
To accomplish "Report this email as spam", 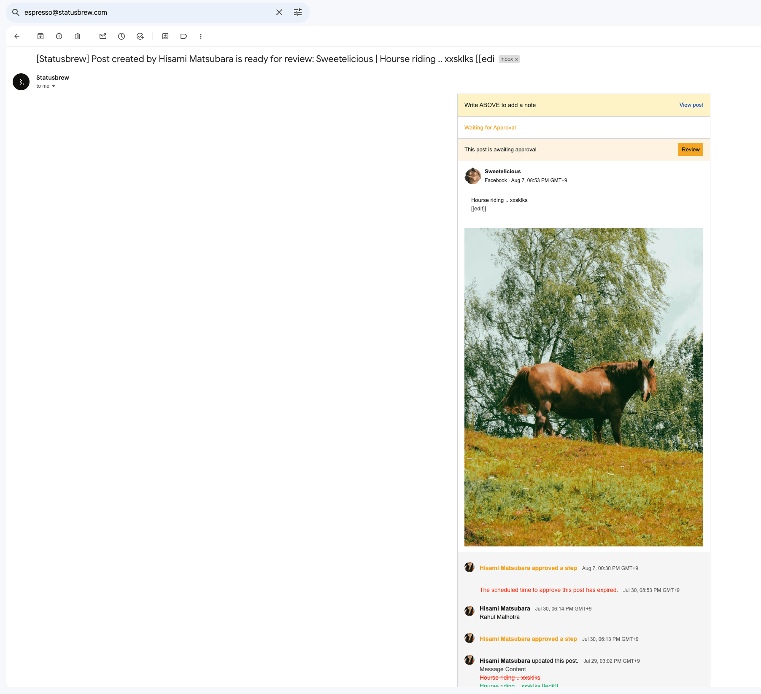I will point(59,36).
